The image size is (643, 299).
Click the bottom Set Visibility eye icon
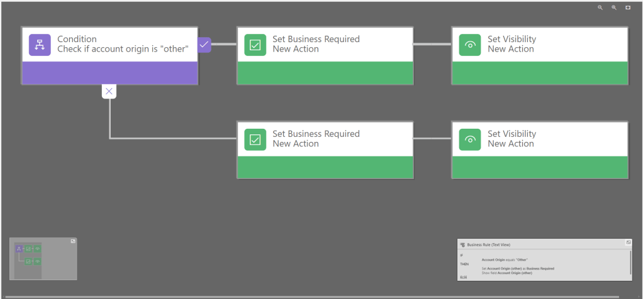point(470,139)
